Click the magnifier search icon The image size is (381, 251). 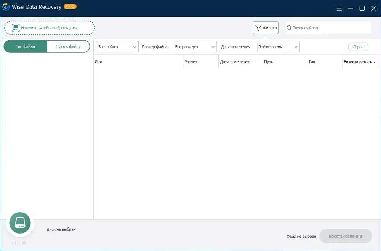289,28
